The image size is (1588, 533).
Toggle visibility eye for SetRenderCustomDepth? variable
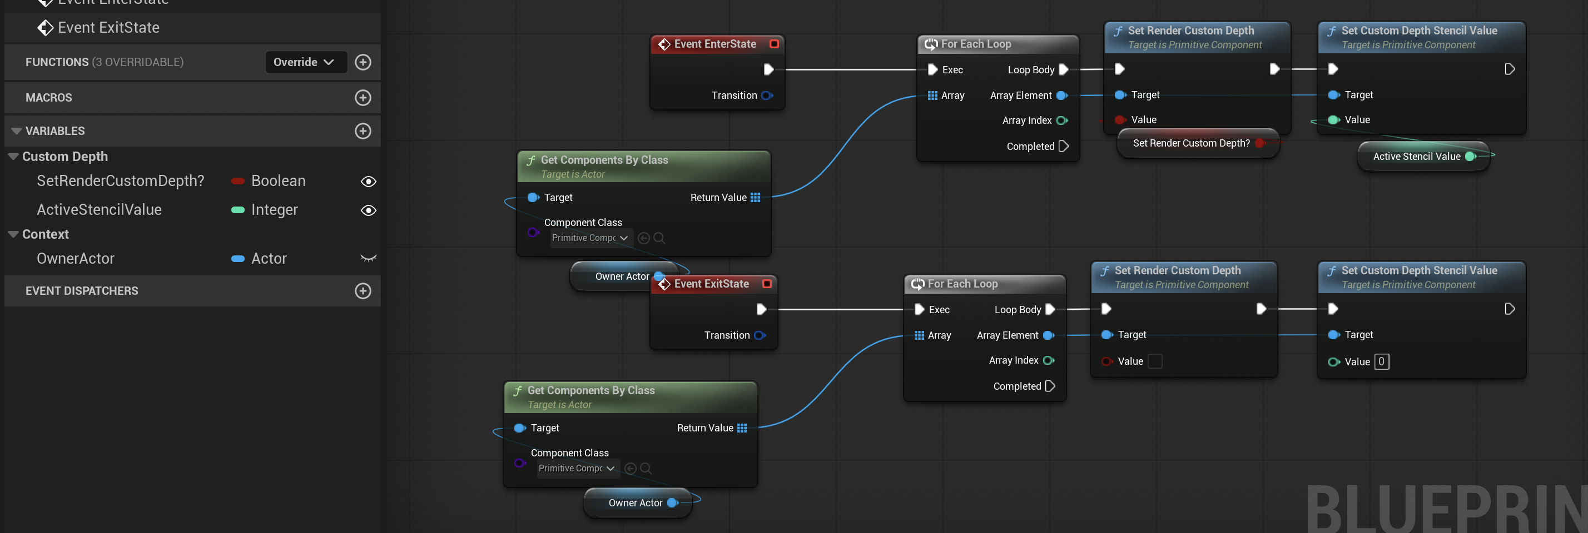click(x=368, y=182)
